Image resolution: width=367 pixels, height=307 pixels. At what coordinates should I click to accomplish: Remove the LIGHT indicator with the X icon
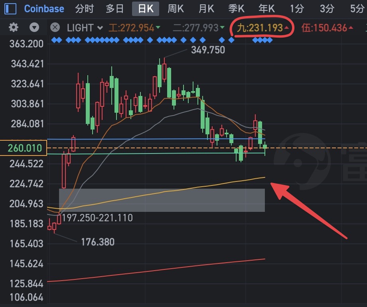pos(55,28)
